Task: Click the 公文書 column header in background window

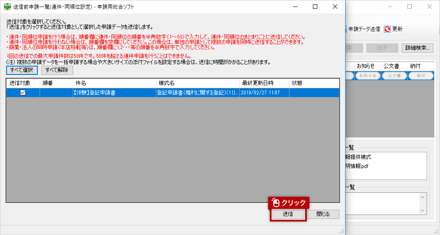Action: [394, 66]
